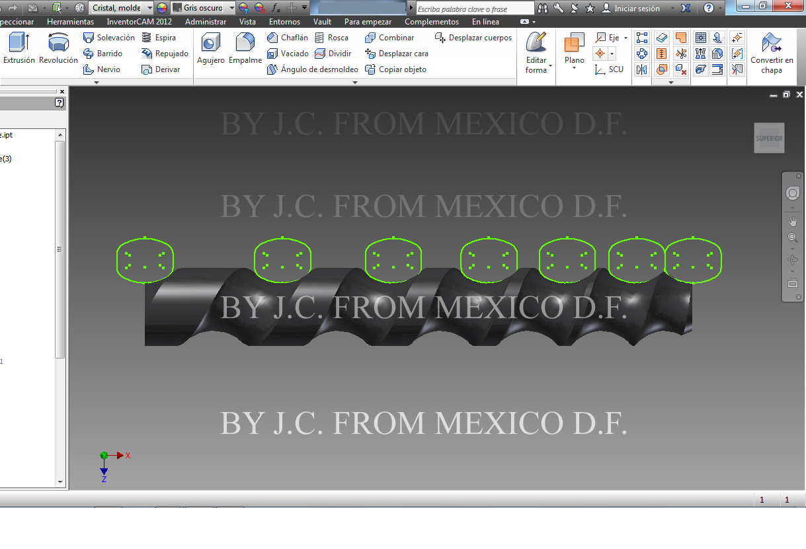This screenshot has width=806, height=549.
Task: Choose the Solevación loft tool
Action: [x=109, y=38]
